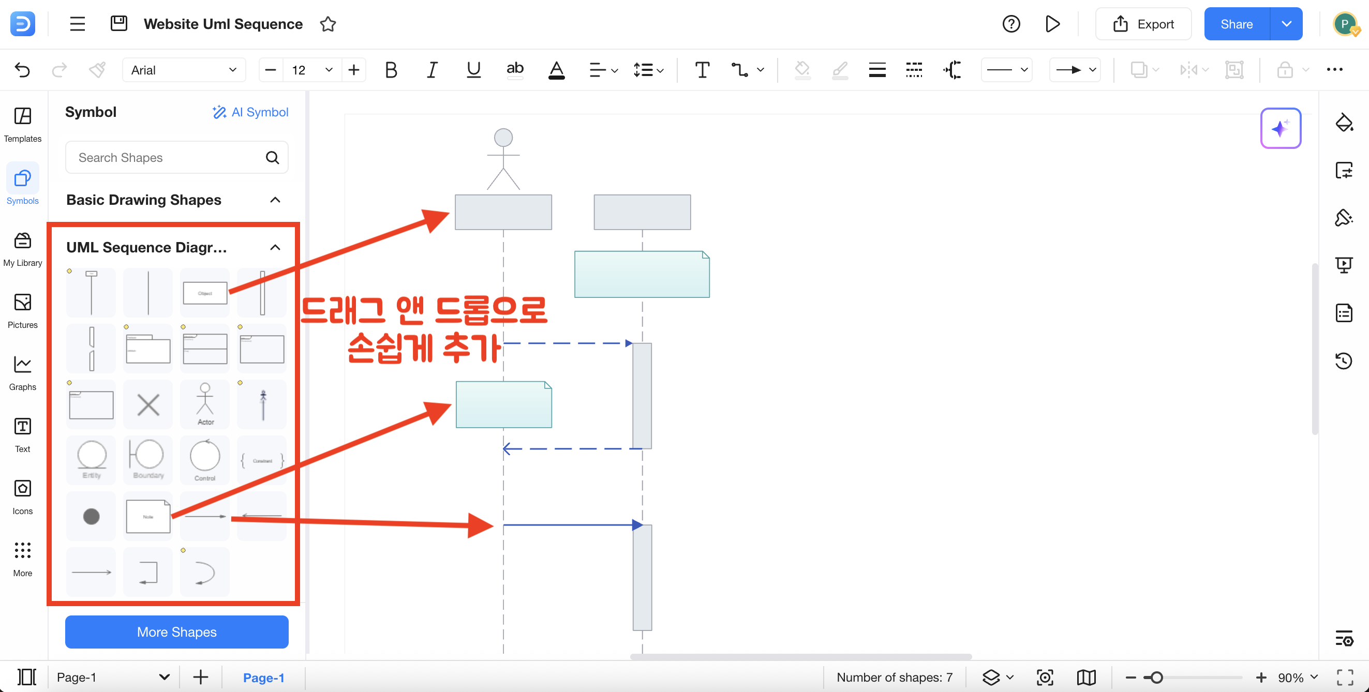The height and width of the screenshot is (692, 1369).
Task: Toggle the page list panel icon
Action: pyautogui.click(x=26, y=678)
